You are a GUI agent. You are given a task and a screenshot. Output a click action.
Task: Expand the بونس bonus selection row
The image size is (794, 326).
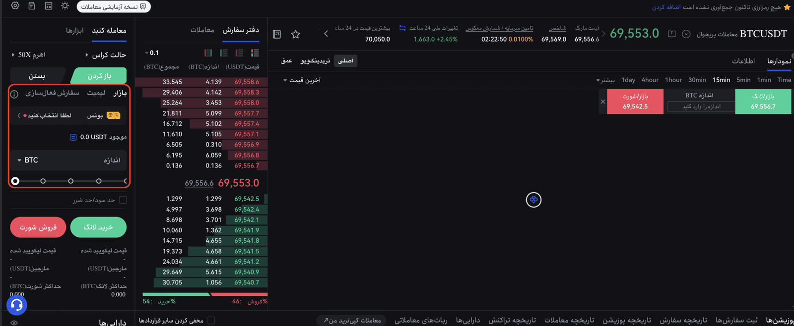[x=68, y=115]
